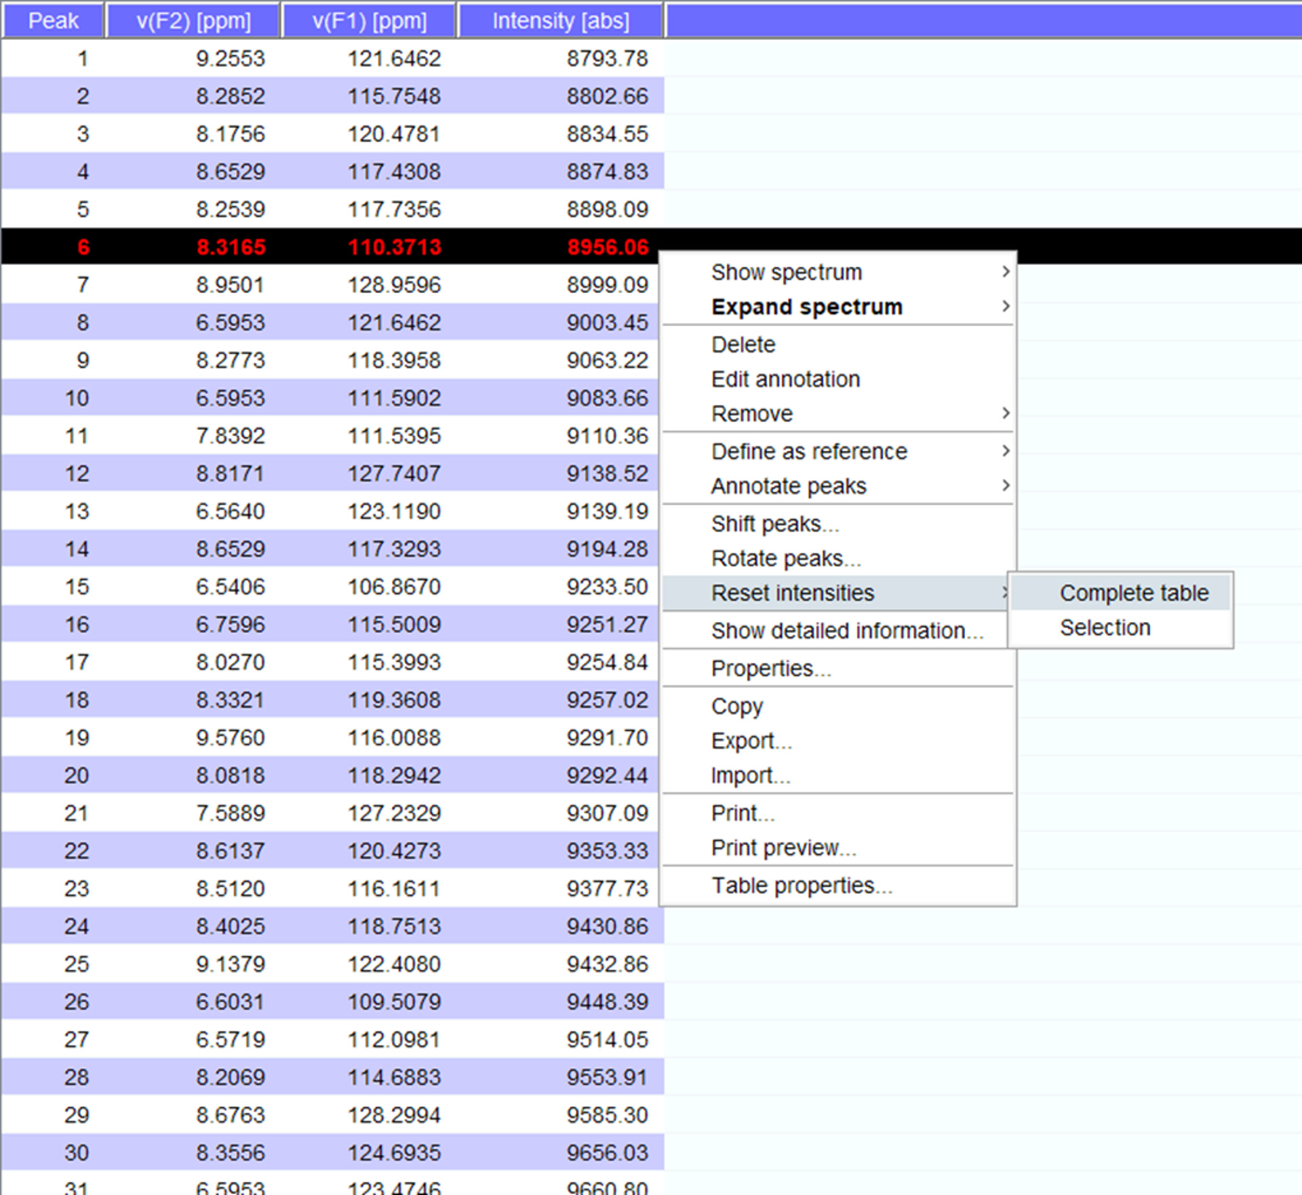Choose Complete table in the submenu
The height and width of the screenshot is (1195, 1302).
[x=1133, y=593]
